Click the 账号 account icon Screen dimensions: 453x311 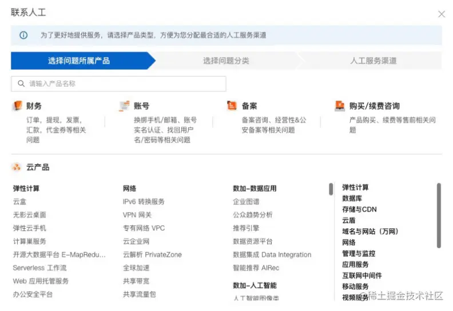click(125, 106)
